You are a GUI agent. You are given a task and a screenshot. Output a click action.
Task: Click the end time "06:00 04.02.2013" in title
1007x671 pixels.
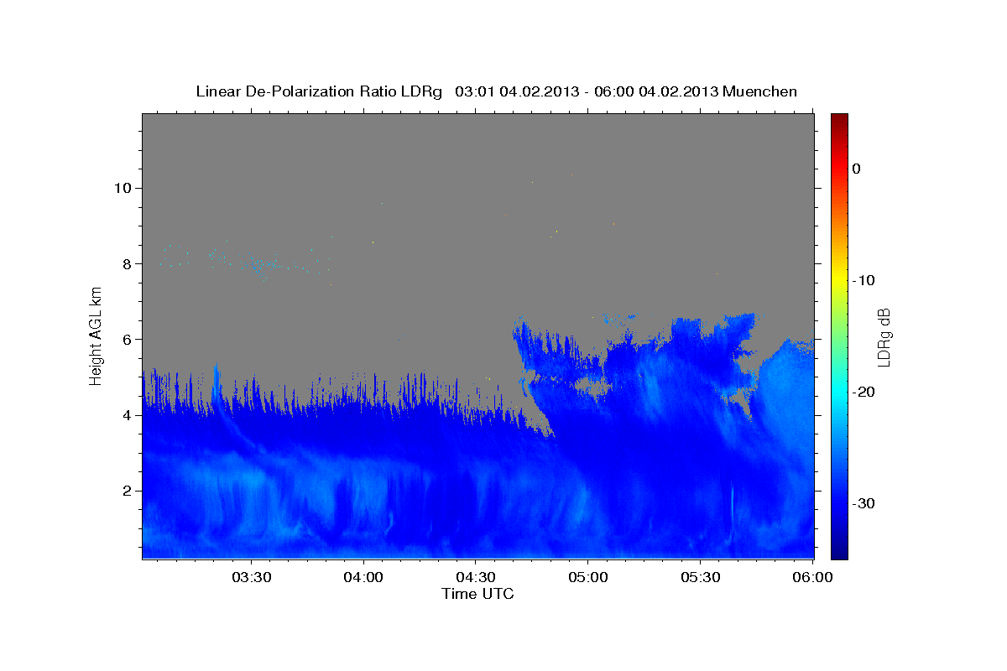(x=655, y=91)
